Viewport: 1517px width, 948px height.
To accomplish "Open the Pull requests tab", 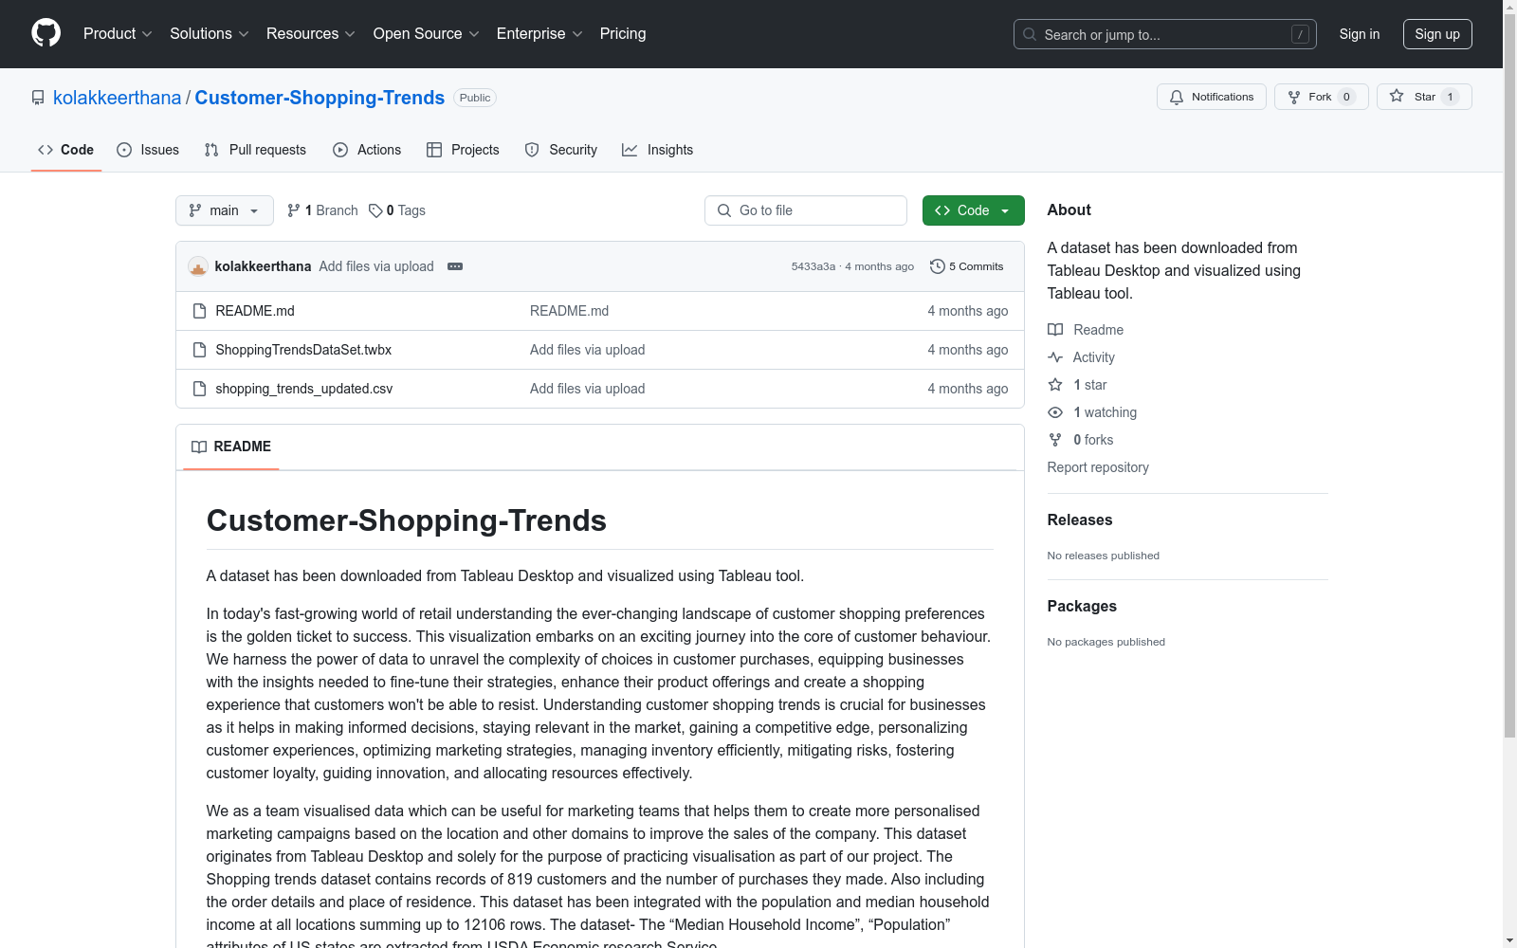I will (255, 150).
